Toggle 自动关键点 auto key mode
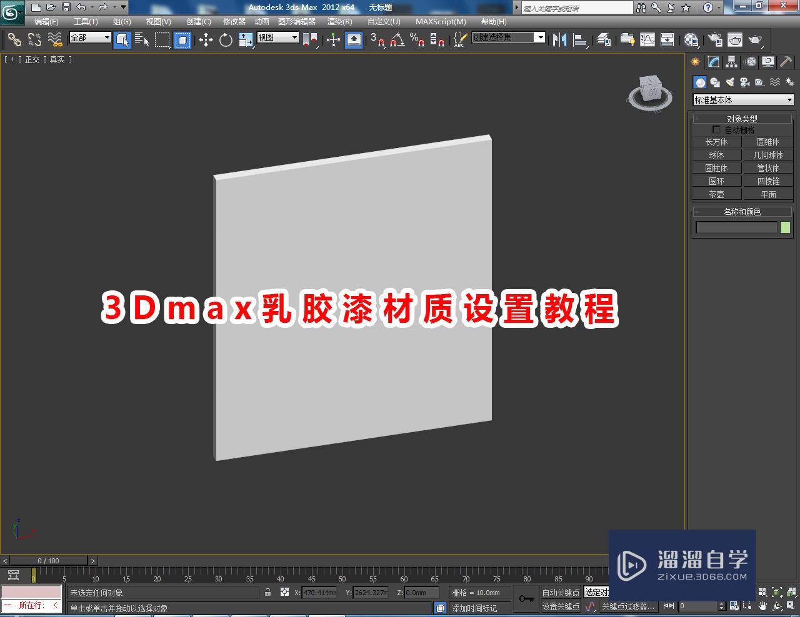This screenshot has height=617, width=800. coord(561,593)
